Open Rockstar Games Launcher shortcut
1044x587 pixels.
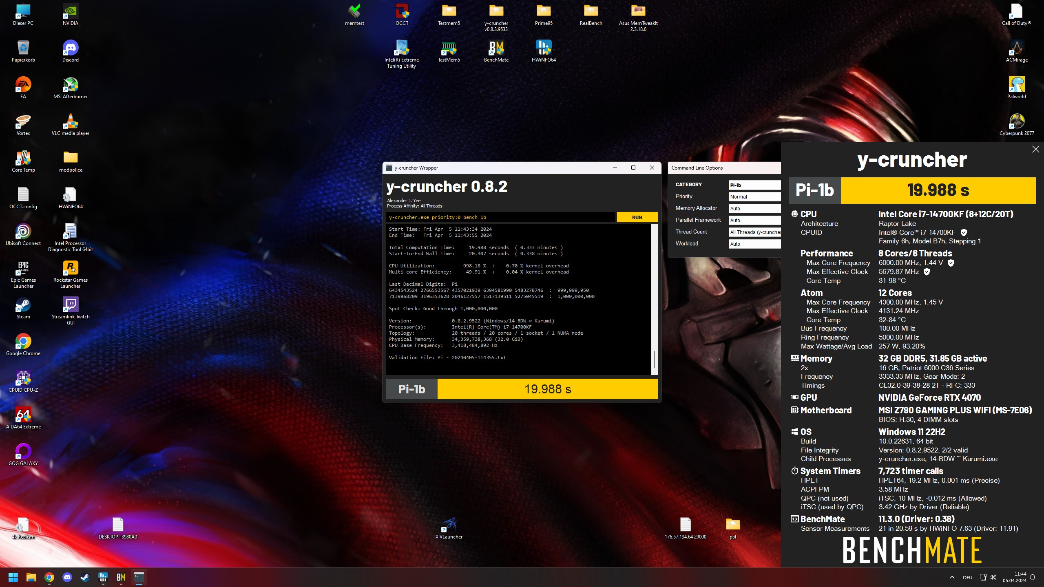click(x=71, y=274)
